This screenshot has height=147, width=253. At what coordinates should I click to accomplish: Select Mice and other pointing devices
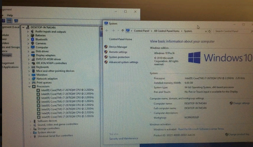[55, 71]
